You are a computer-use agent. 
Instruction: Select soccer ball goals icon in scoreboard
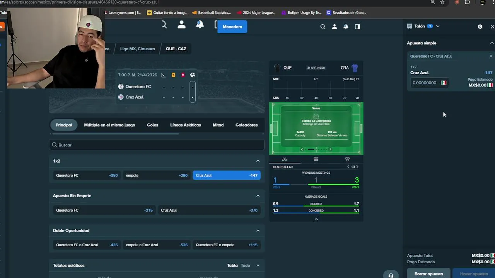pyautogui.click(x=192, y=75)
